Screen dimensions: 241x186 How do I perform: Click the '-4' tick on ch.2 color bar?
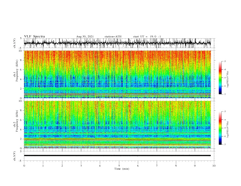pos(225,120)
